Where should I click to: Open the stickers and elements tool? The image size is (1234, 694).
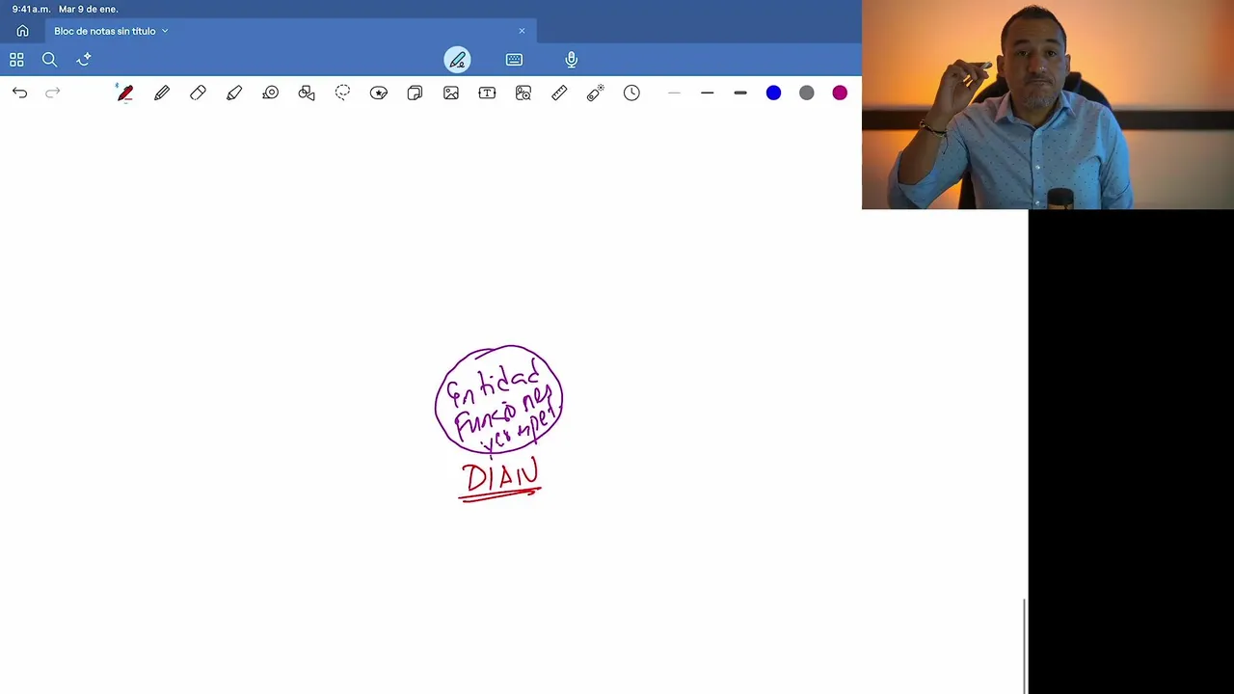coord(379,93)
